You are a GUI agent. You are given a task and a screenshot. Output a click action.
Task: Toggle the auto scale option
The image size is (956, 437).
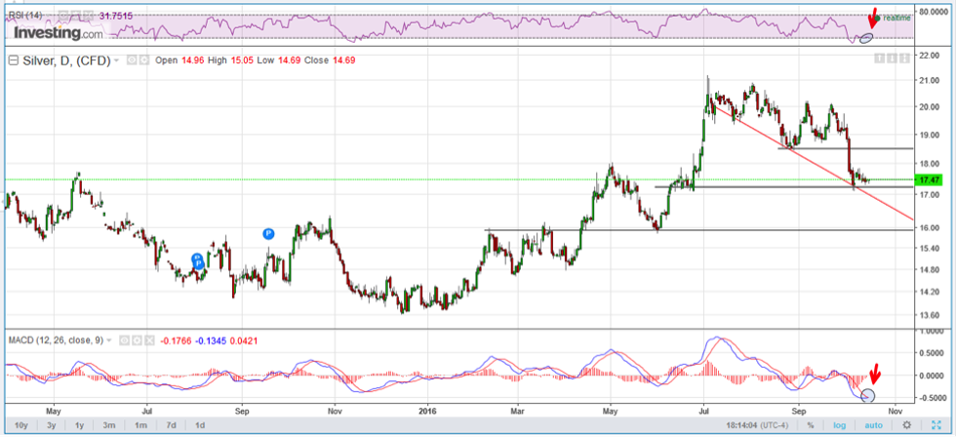tap(872, 425)
